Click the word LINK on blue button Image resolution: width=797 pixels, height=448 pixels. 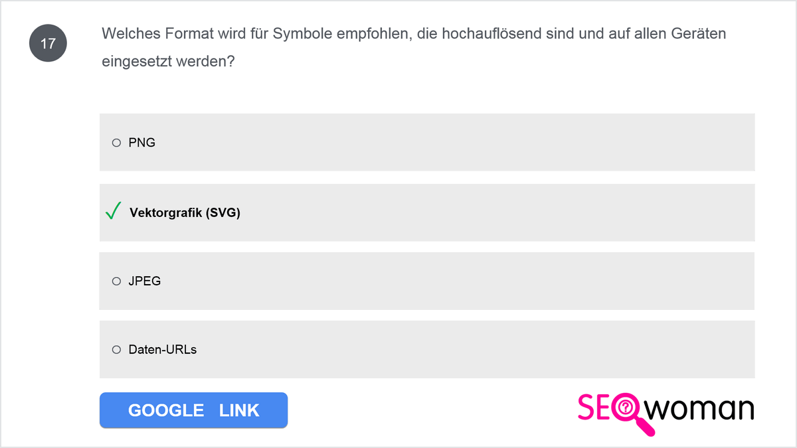click(239, 410)
